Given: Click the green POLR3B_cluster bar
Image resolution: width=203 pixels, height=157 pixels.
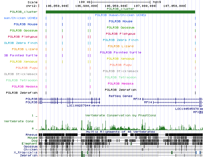Looking at the screenshot, I should pos(120,12).
